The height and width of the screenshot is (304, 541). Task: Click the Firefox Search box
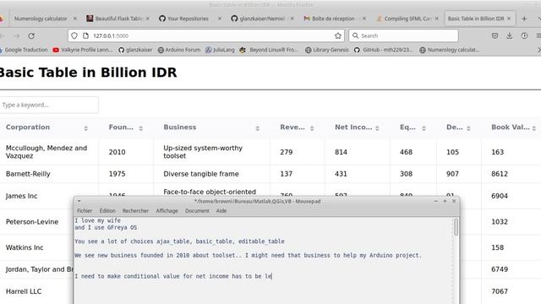coord(403,35)
